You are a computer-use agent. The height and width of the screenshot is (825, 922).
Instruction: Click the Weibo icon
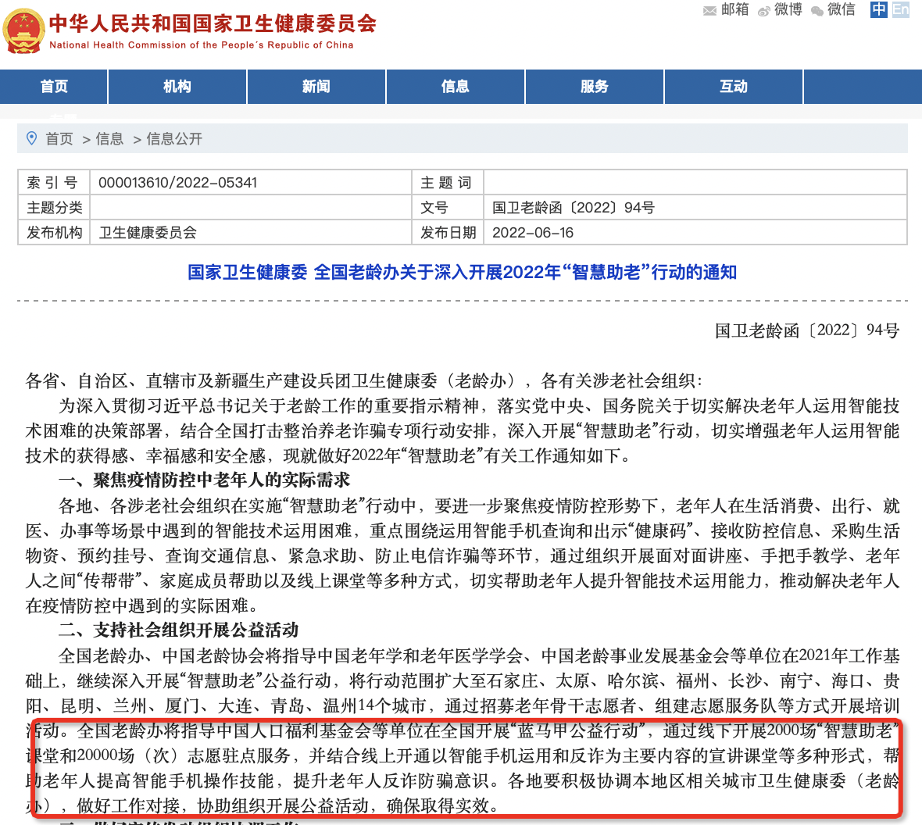tap(764, 10)
